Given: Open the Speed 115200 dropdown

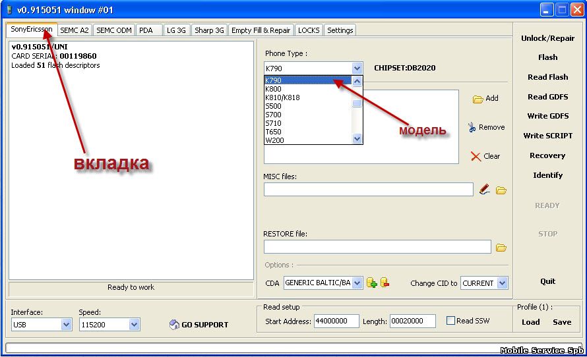Looking at the screenshot, I should 135,325.
